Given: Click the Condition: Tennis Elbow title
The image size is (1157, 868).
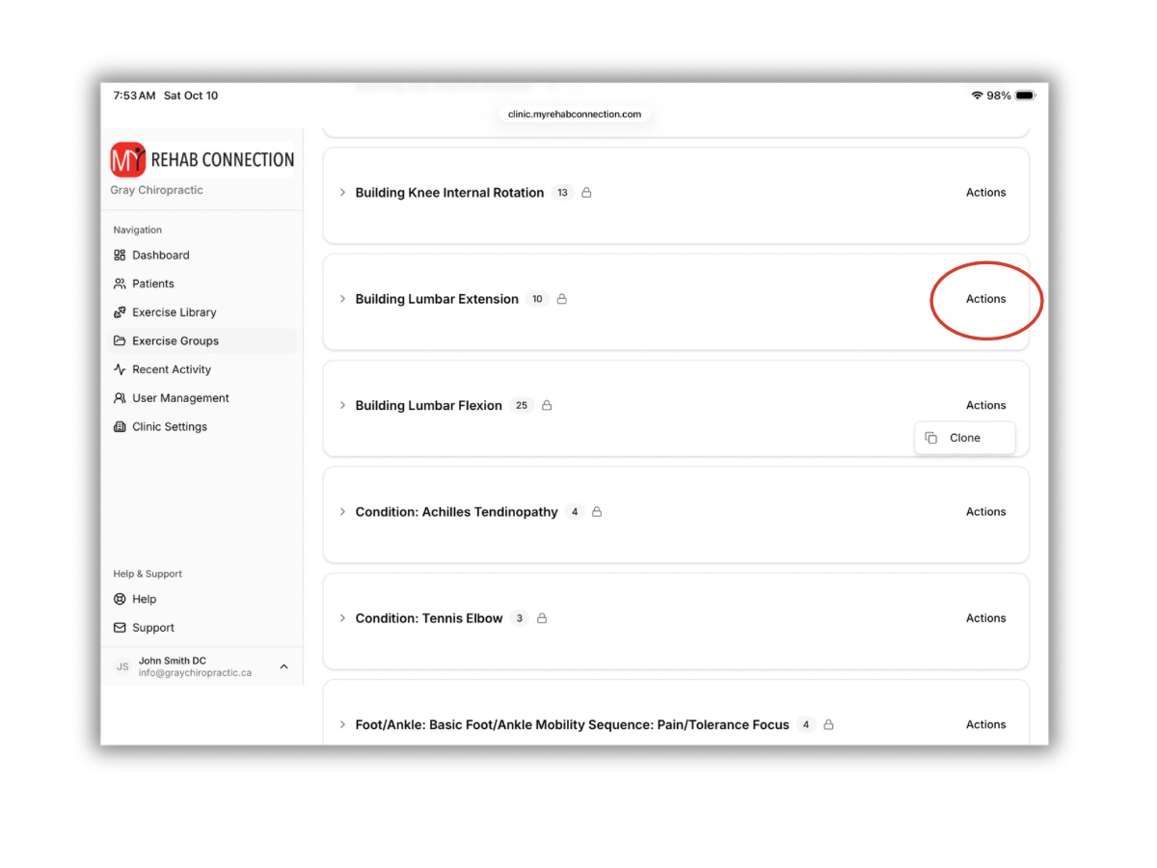Looking at the screenshot, I should click(x=429, y=618).
